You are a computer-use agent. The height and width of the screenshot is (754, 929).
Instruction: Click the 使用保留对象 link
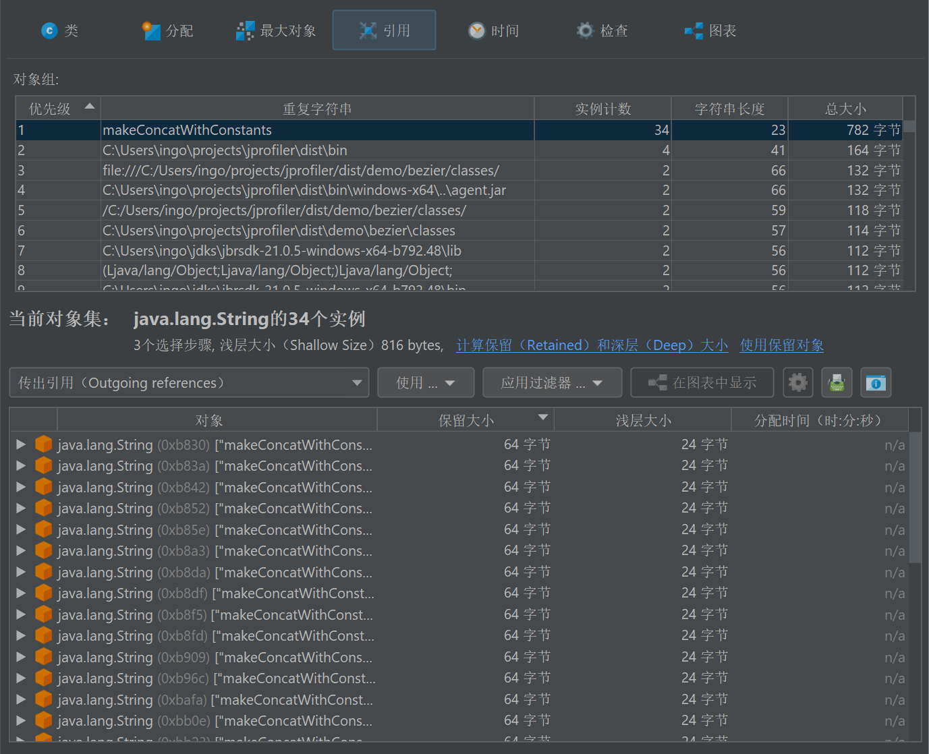tap(781, 345)
